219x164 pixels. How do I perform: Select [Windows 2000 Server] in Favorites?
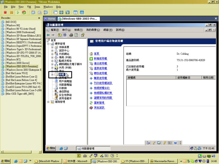18,63
